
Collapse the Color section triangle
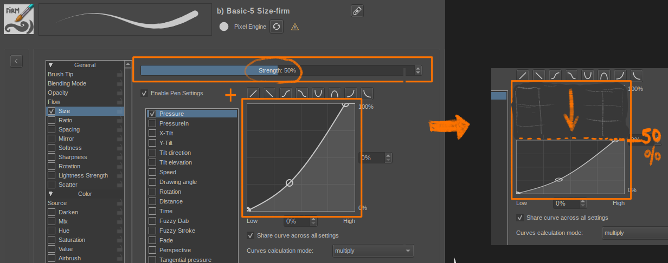[51, 194]
